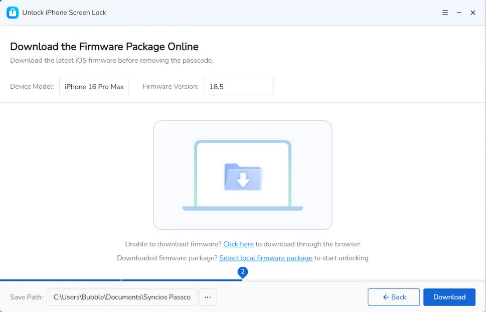Click the Syncios app logo icon
The height and width of the screenshot is (312, 486).
[x=12, y=13]
